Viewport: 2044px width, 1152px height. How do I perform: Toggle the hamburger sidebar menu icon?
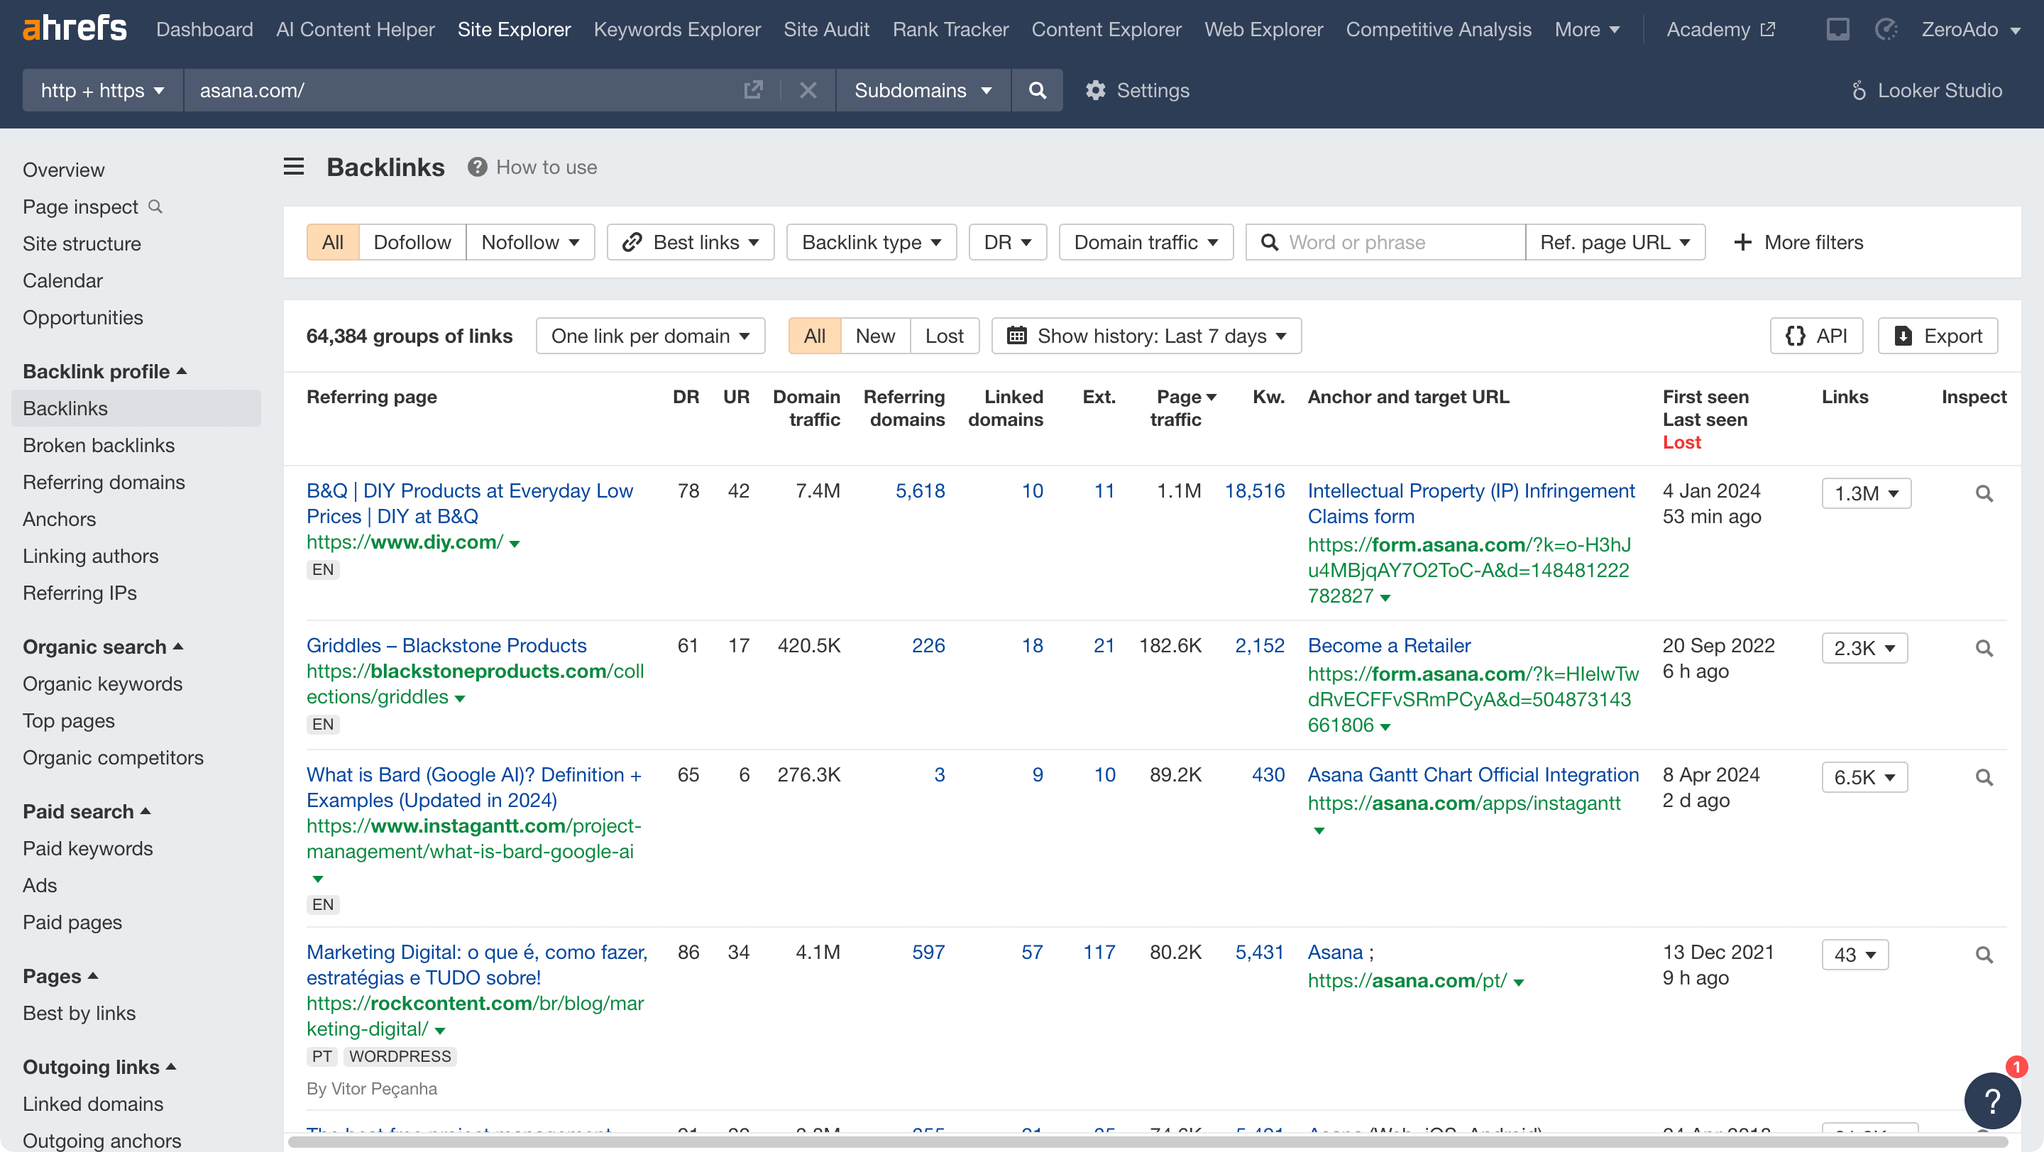click(x=294, y=167)
